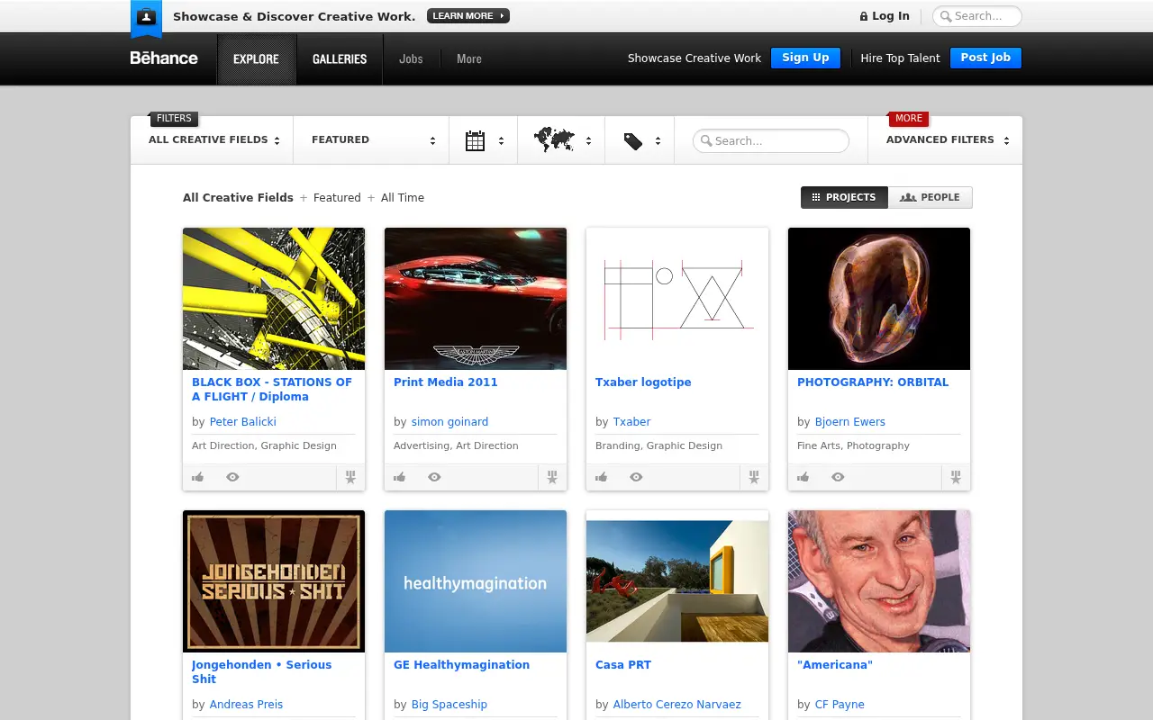Screen dimensions: 1153x720
Task: Click ribbon icon on Txaber logotipe card
Action: 754,478
